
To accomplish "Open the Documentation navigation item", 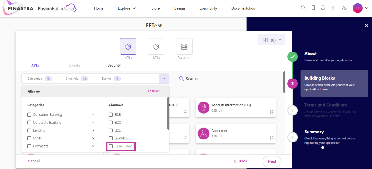I will [243, 8].
